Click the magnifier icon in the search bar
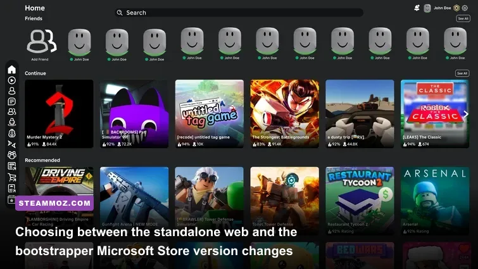Screen dimensions: 478x269 click(x=120, y=13)
